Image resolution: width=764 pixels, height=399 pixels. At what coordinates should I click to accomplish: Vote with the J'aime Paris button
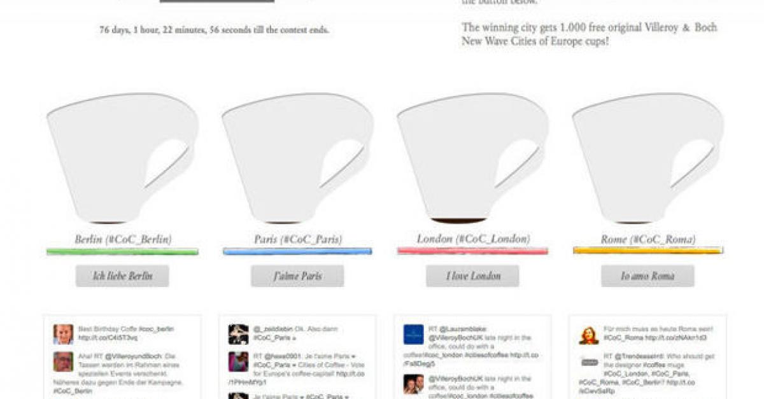coord(297,276)
